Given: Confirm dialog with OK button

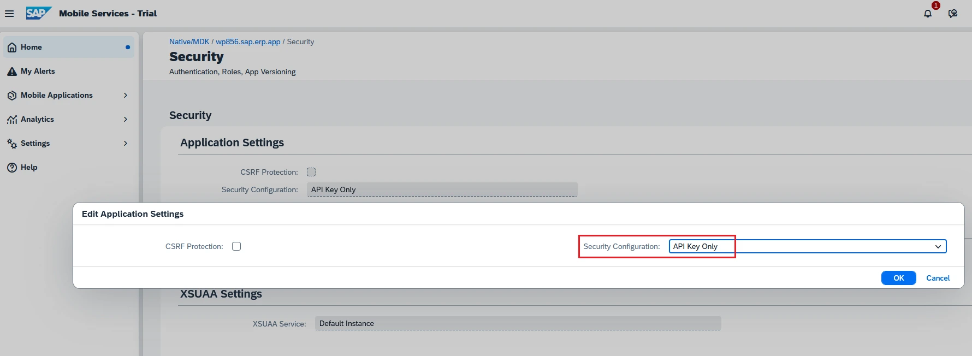Looking at the screenshot, I should coord(898,278).
